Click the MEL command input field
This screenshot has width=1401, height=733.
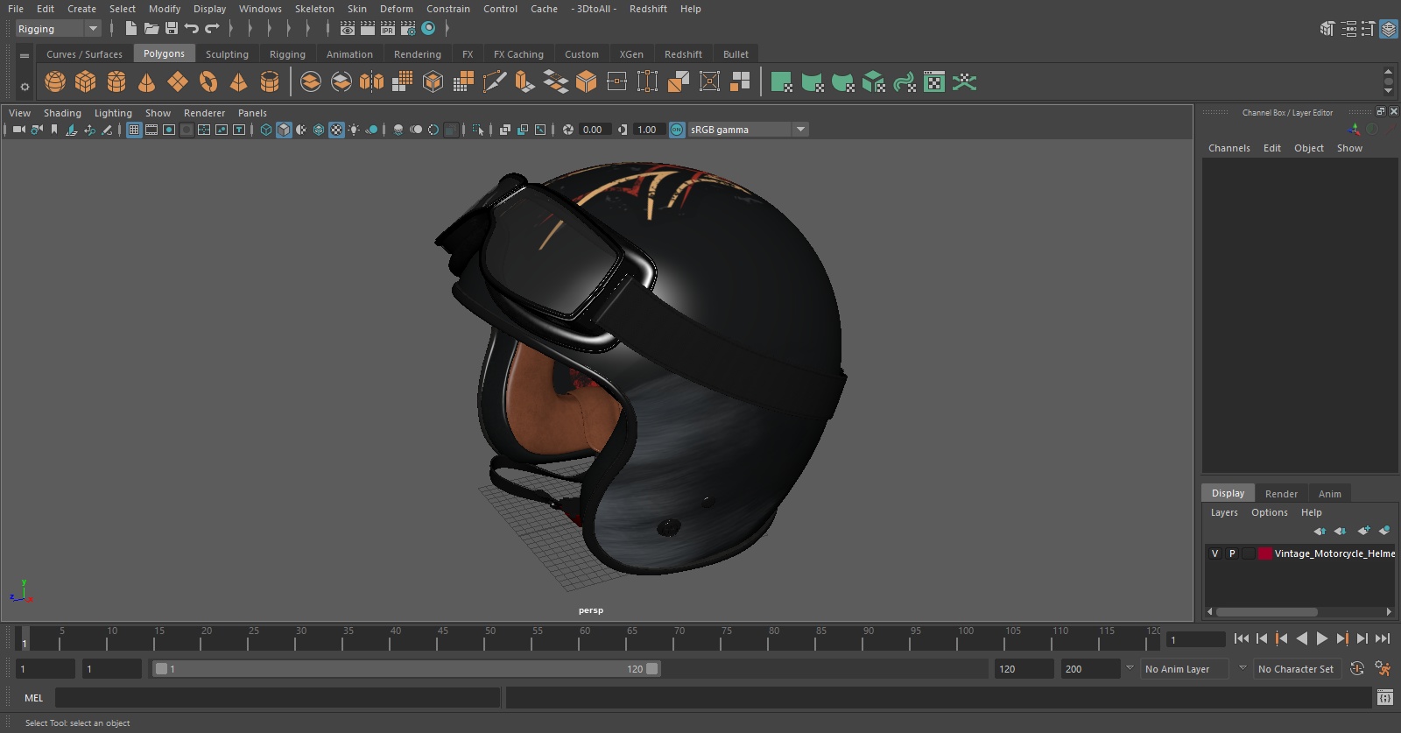point(277,698)
